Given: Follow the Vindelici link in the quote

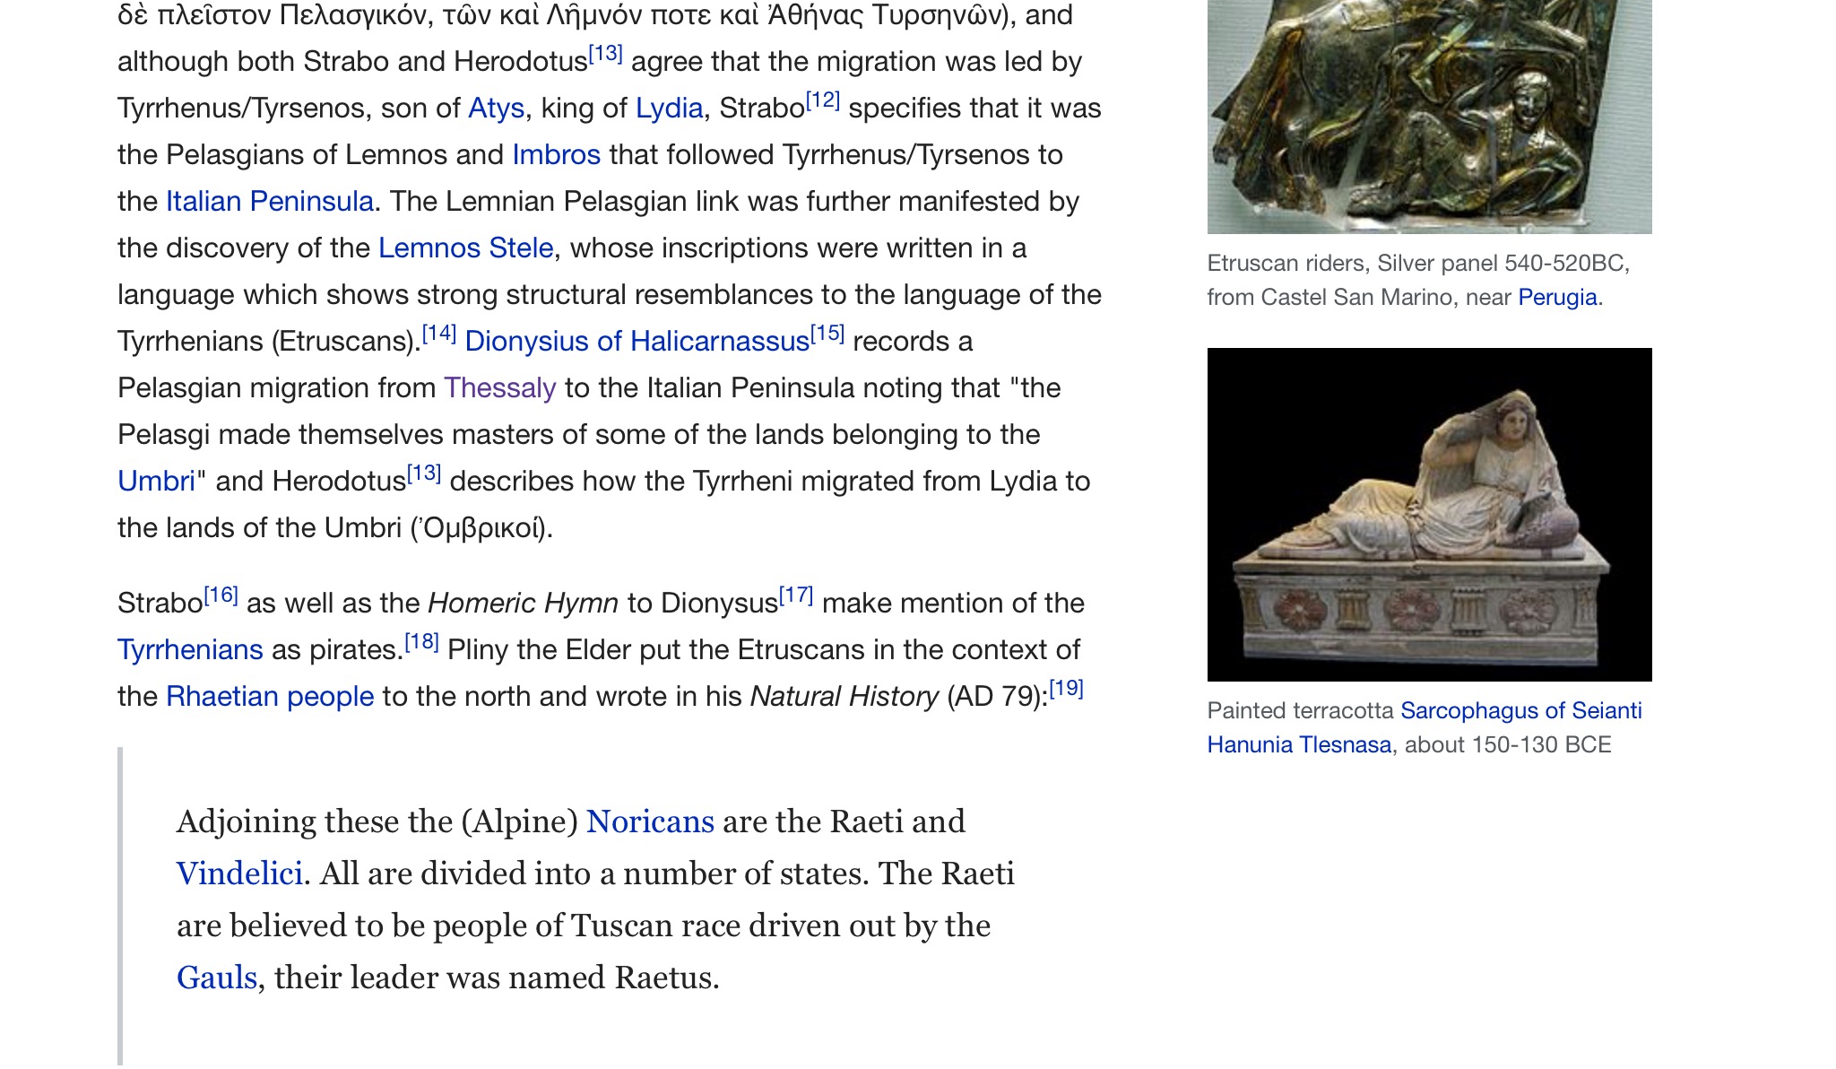Looking at the screenshot, I should tap(239, 873).
